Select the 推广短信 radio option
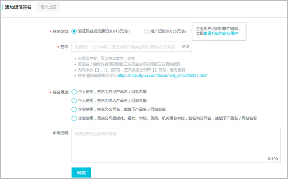Screen dimensions: 288x179 point(146,31)
